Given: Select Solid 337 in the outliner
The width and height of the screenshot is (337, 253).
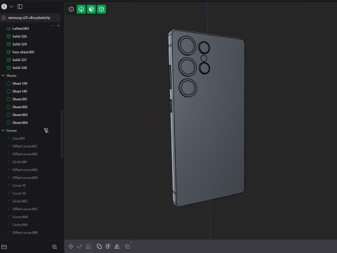Looking at the screenshot, I should pos(20,60).
